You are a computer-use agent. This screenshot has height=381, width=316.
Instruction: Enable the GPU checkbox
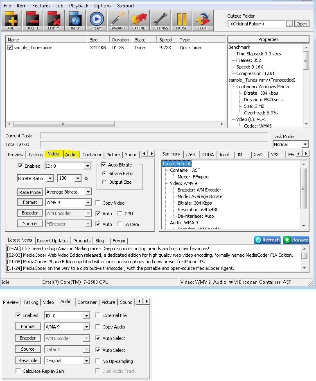(120, 213)
